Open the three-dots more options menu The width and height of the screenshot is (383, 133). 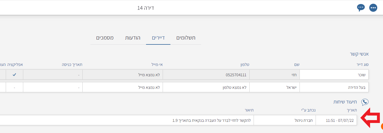373,8
